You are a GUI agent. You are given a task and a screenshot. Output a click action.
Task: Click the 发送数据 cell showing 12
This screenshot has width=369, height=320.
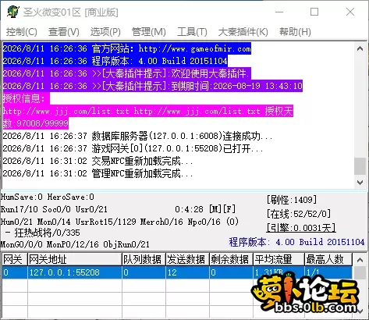[x=187, y=272]
